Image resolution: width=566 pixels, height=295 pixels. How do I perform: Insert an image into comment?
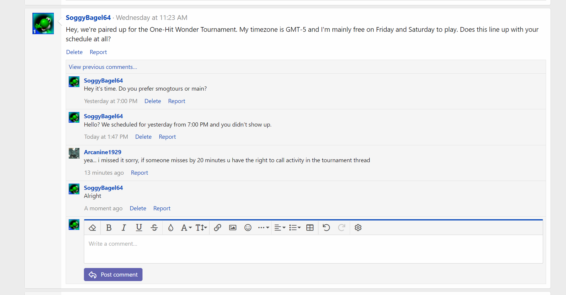click(233, 228)
